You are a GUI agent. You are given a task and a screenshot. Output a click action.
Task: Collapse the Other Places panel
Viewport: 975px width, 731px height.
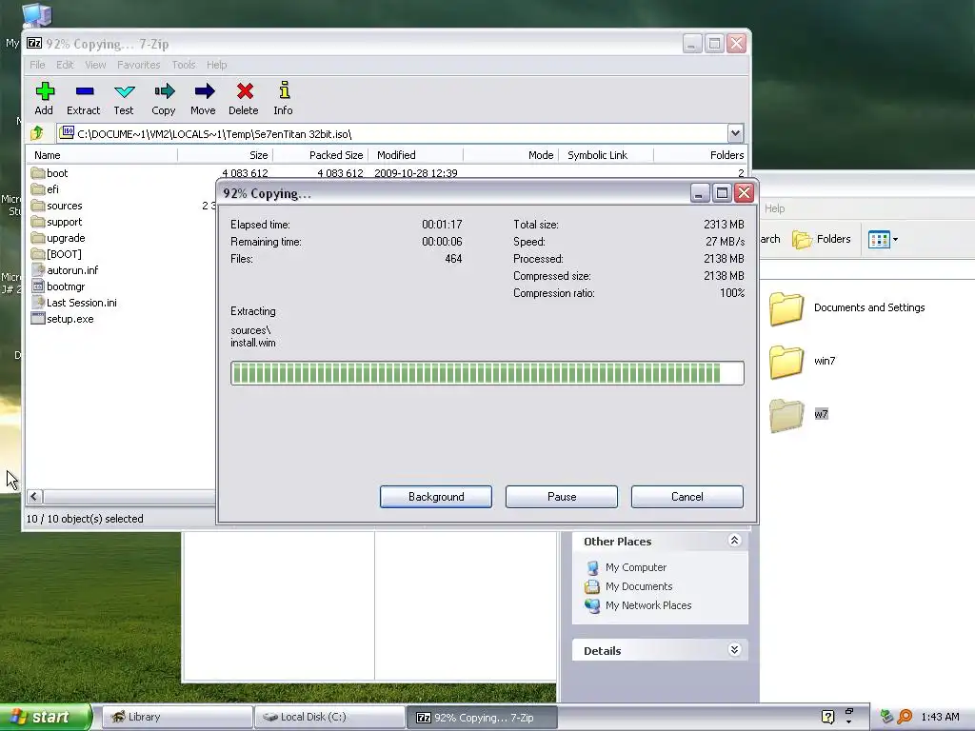[734, 541]
